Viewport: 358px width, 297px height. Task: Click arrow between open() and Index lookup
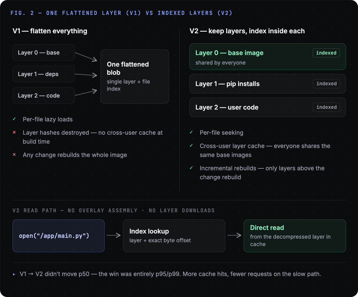[114, 235]
